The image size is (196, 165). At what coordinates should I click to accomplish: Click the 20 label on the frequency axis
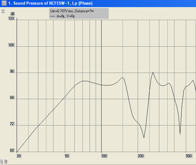(x=19, y=156)
